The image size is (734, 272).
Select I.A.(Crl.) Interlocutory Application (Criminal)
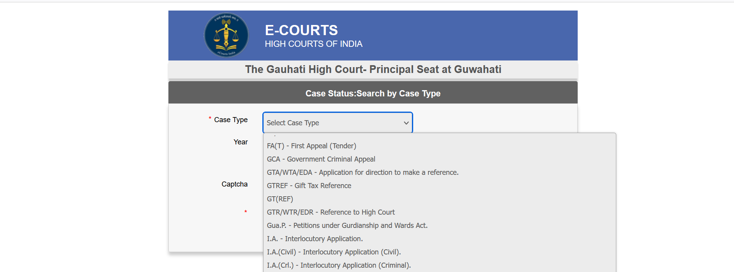click(x=339, y=265)
